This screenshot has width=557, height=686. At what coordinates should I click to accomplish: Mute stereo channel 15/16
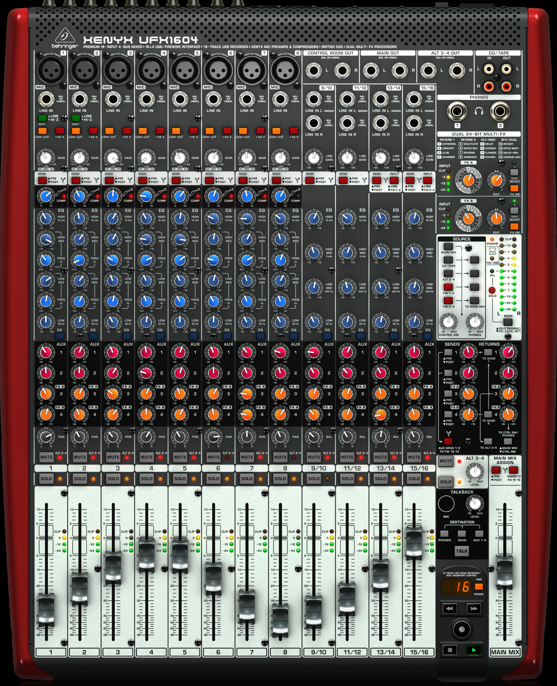click(414, 457)
